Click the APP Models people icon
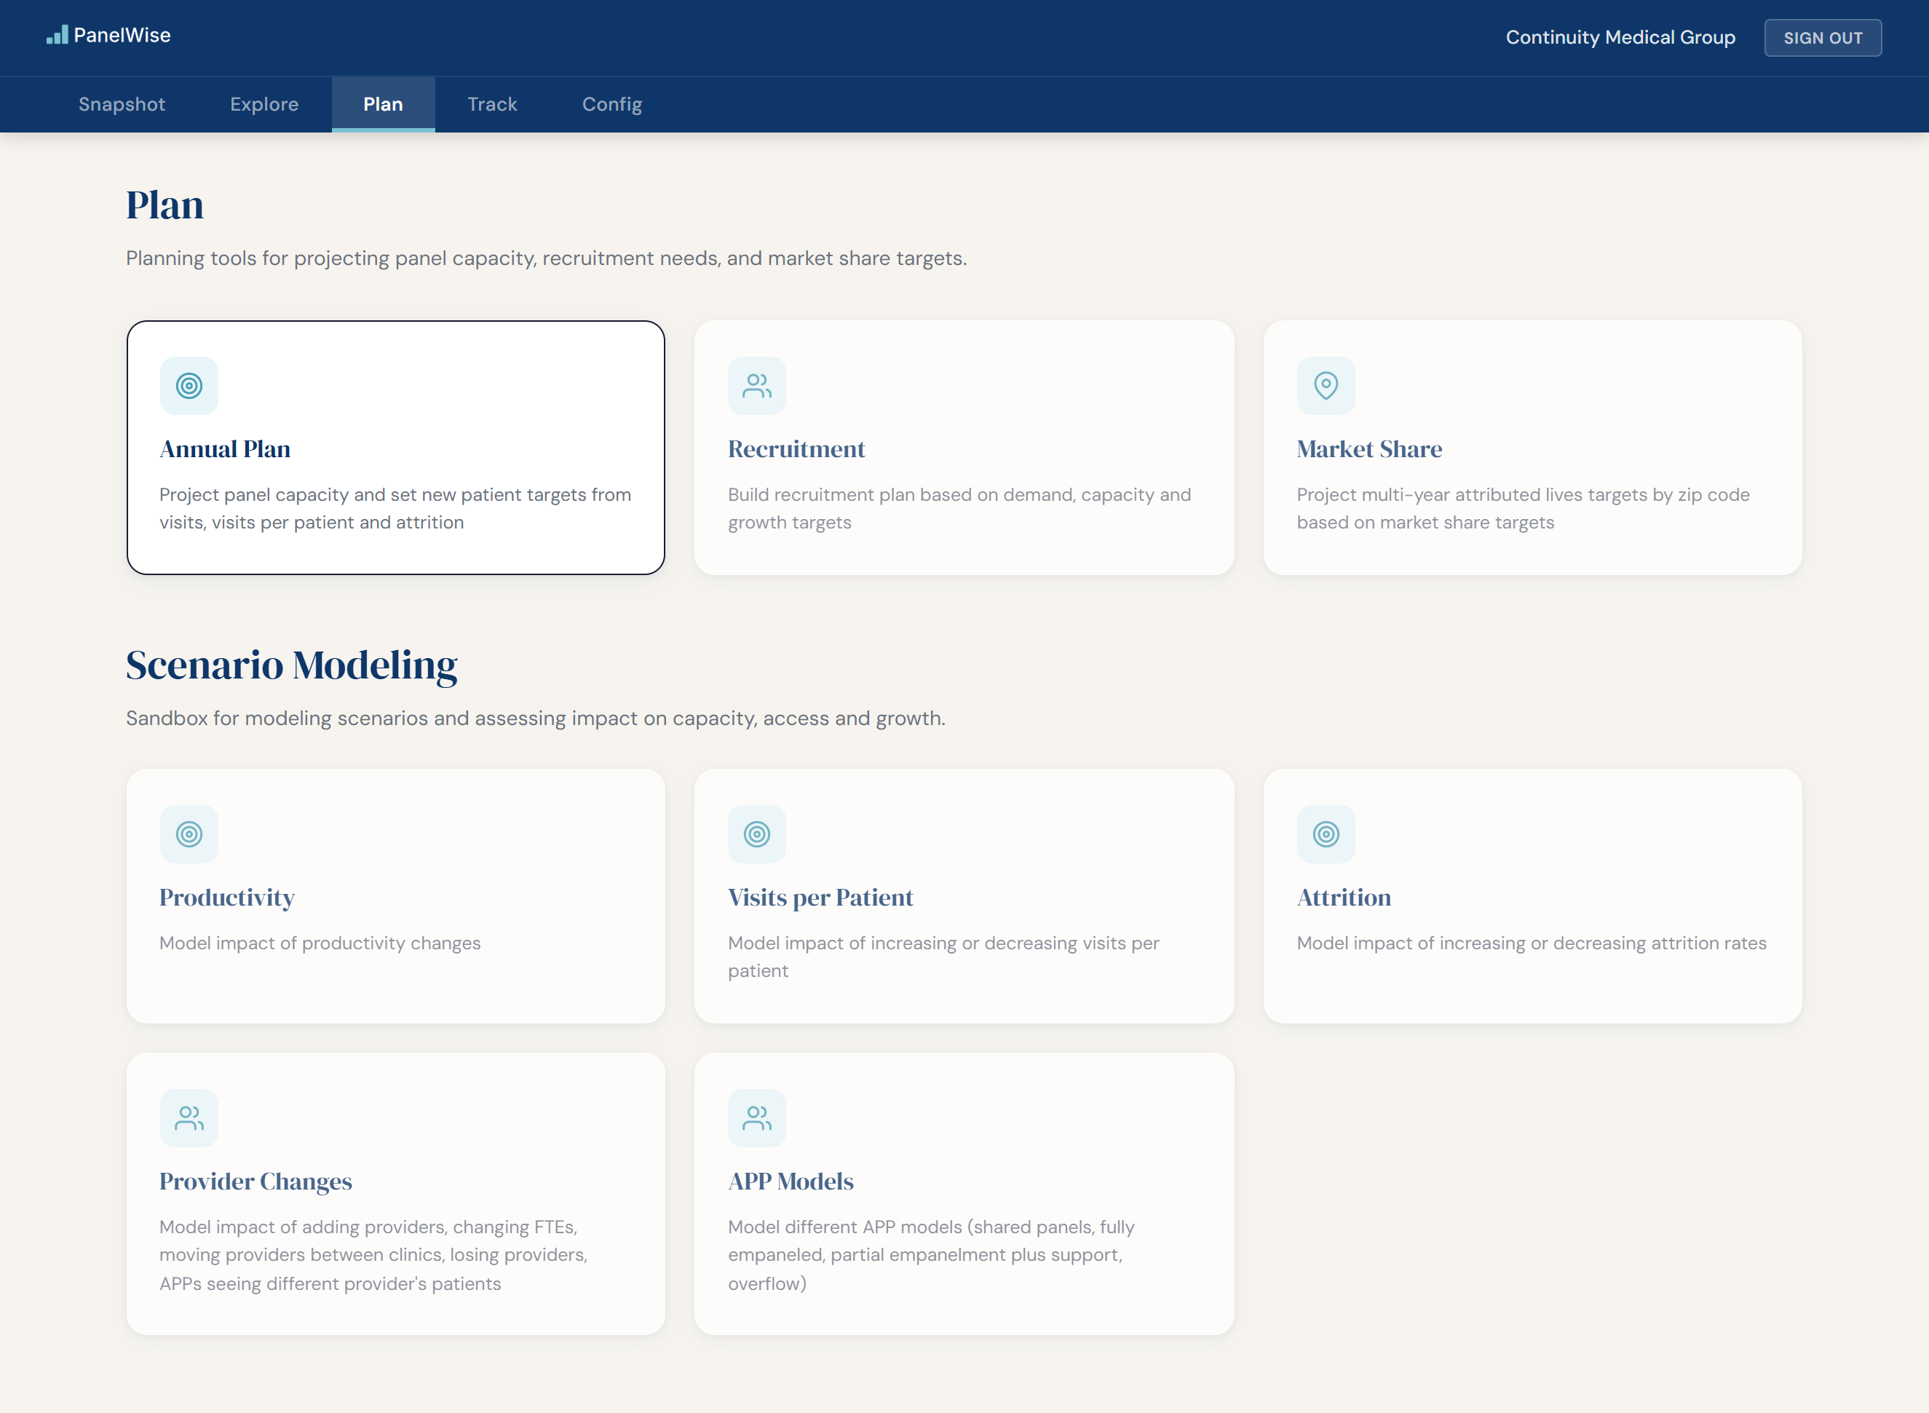Screen dimensions: 1929x1413 (757, 1118)
